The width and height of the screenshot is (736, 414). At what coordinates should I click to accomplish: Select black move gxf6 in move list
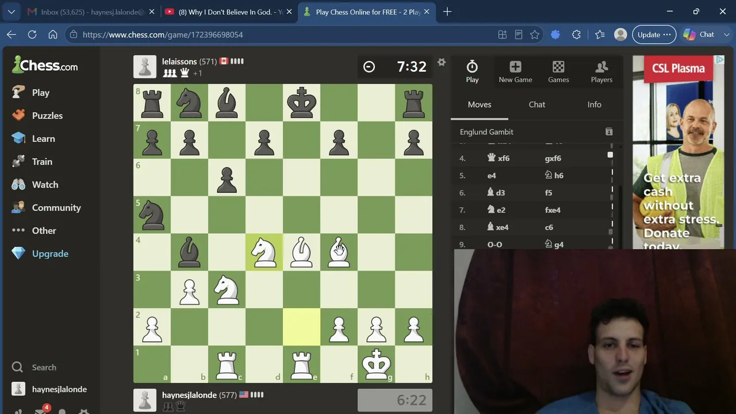(x=553, y=158)
